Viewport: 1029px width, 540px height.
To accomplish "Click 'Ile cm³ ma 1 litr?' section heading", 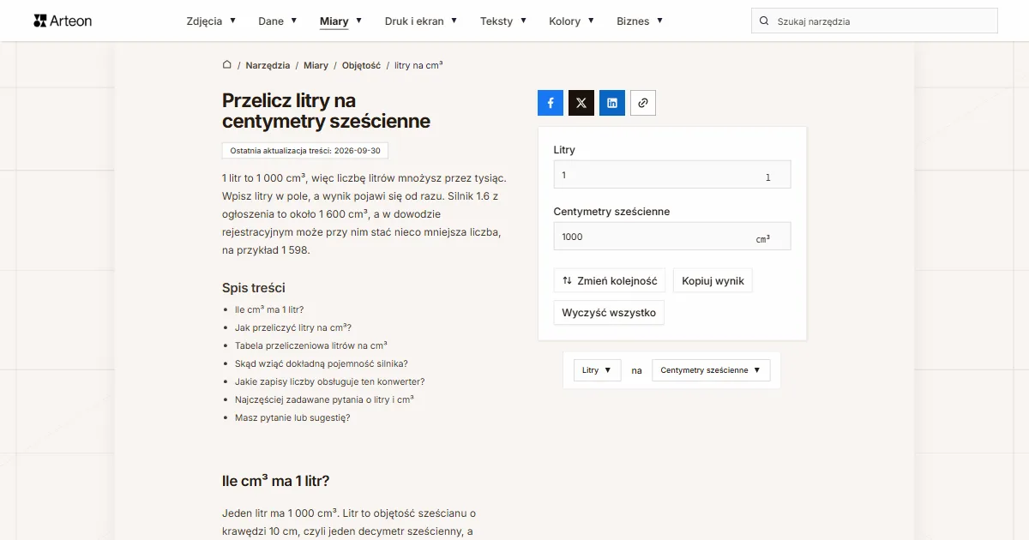I will tap(276, 481).
